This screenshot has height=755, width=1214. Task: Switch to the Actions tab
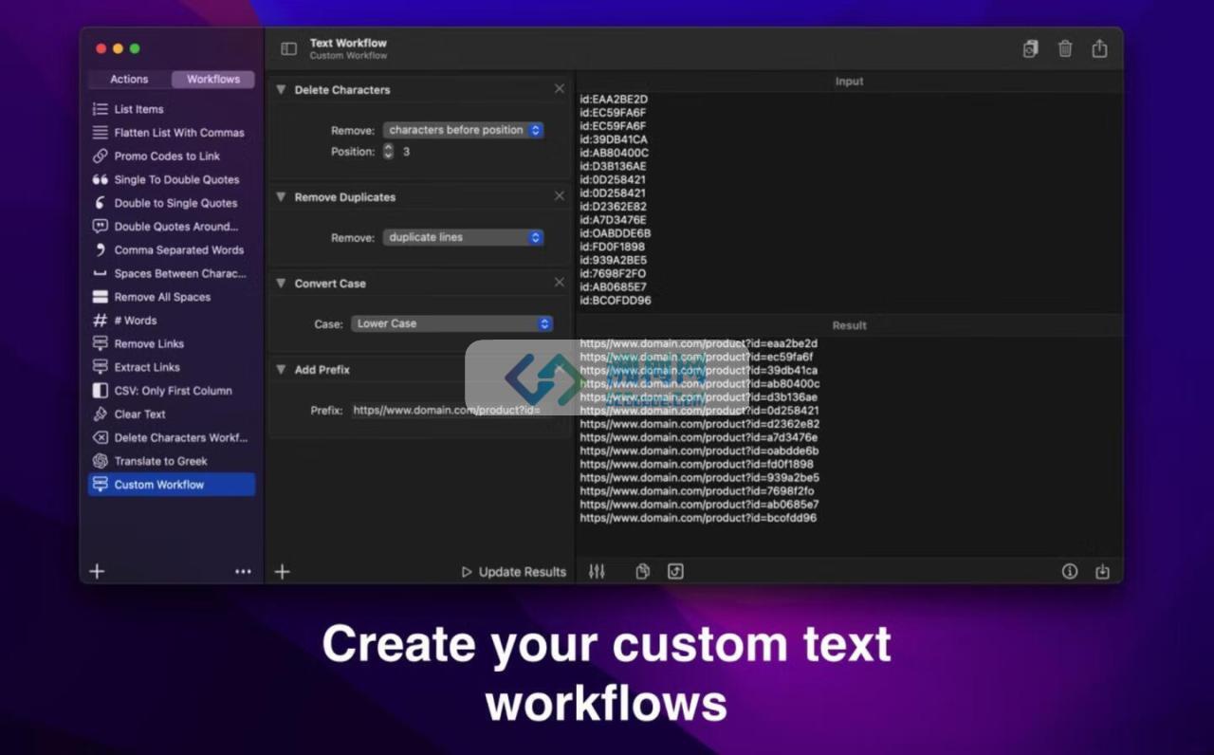pos(129,80)
